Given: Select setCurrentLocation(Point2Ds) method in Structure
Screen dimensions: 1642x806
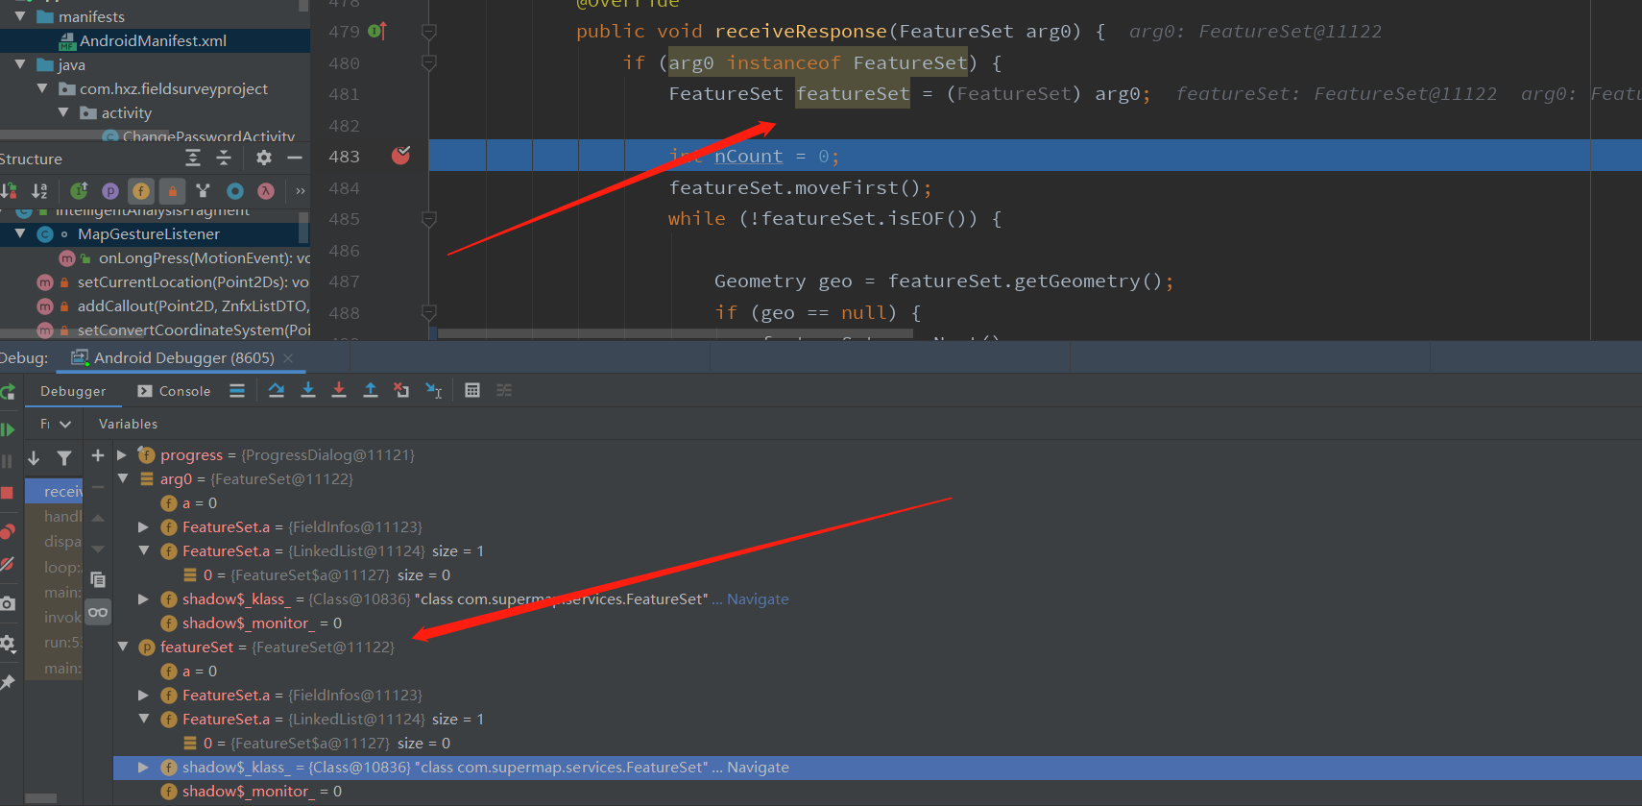Looking at the screenshot, I should [x=193, y=281].
